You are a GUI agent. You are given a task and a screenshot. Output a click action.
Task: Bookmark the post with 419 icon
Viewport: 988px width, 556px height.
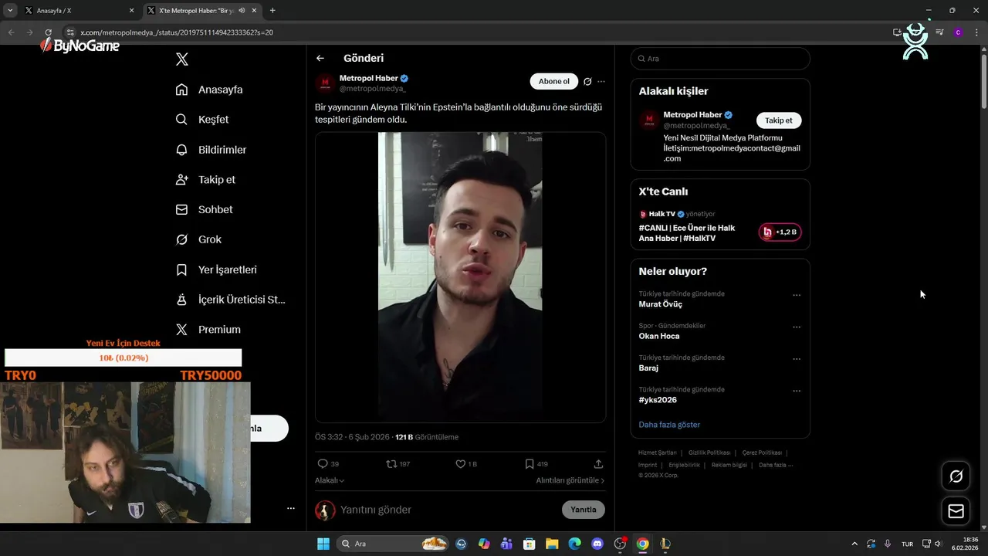coord(536,464)
